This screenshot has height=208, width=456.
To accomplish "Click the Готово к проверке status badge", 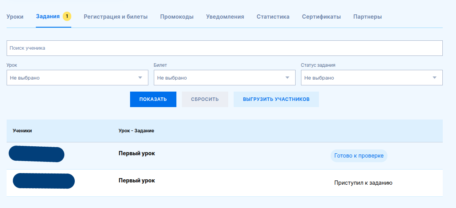I will 359,156.
